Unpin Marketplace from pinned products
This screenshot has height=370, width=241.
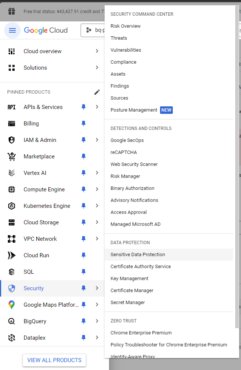click(84, 157)
